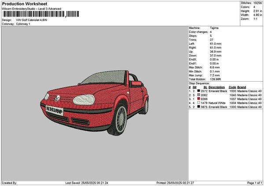Click the Up value 36.9 mm
This screenshot has width=264, height=186.
(216, 52)
